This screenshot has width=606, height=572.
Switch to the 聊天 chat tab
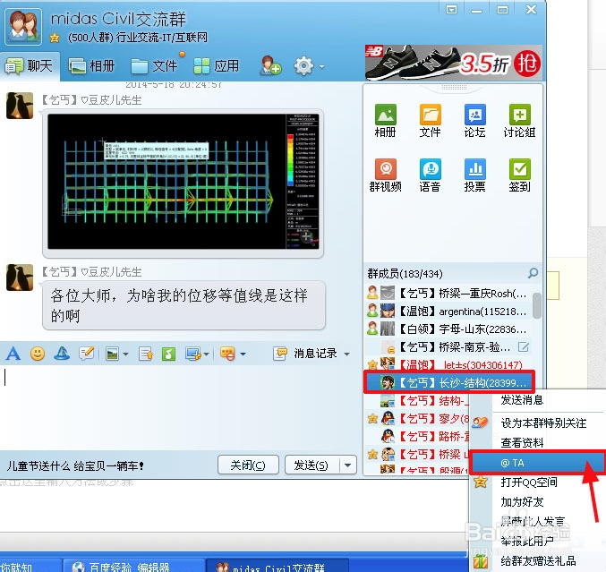[x=30, y=66]
